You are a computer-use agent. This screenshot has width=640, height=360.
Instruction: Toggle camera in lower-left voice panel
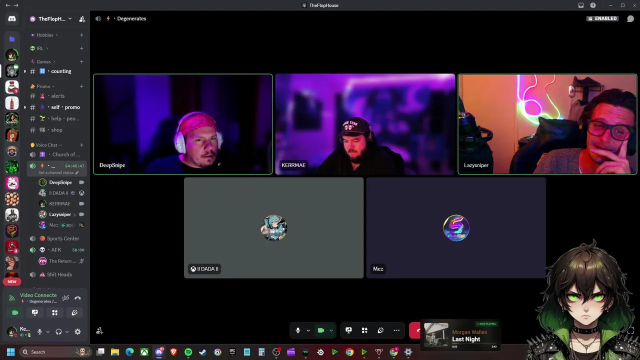[x=15, y=312]
